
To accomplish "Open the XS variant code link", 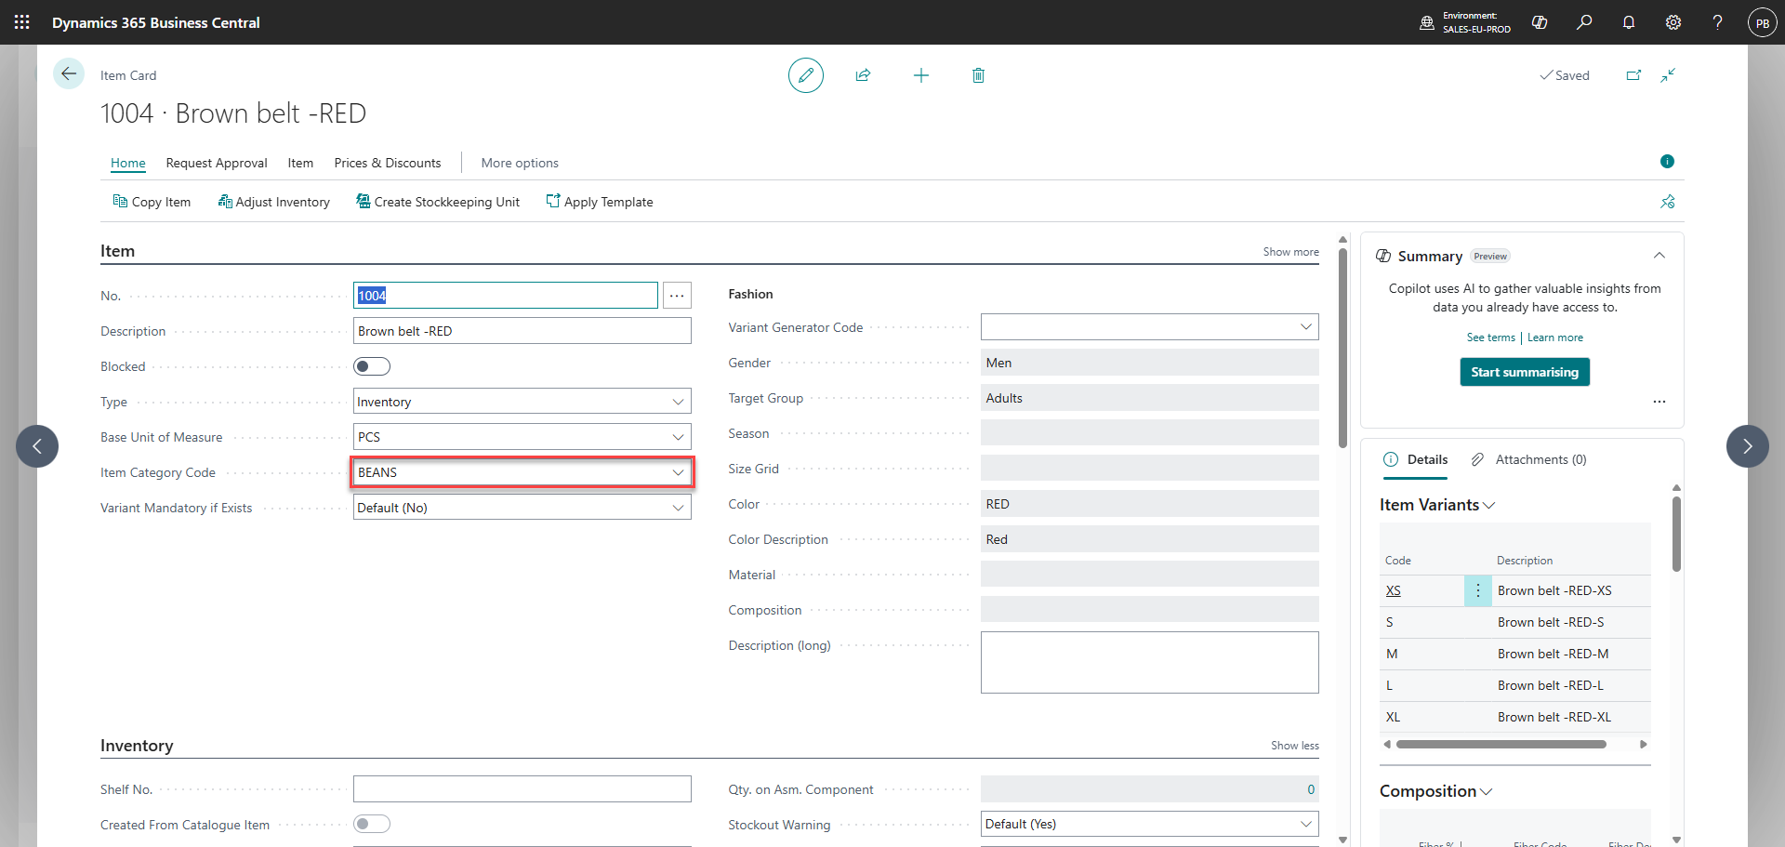I will (x=1393, y=590).
